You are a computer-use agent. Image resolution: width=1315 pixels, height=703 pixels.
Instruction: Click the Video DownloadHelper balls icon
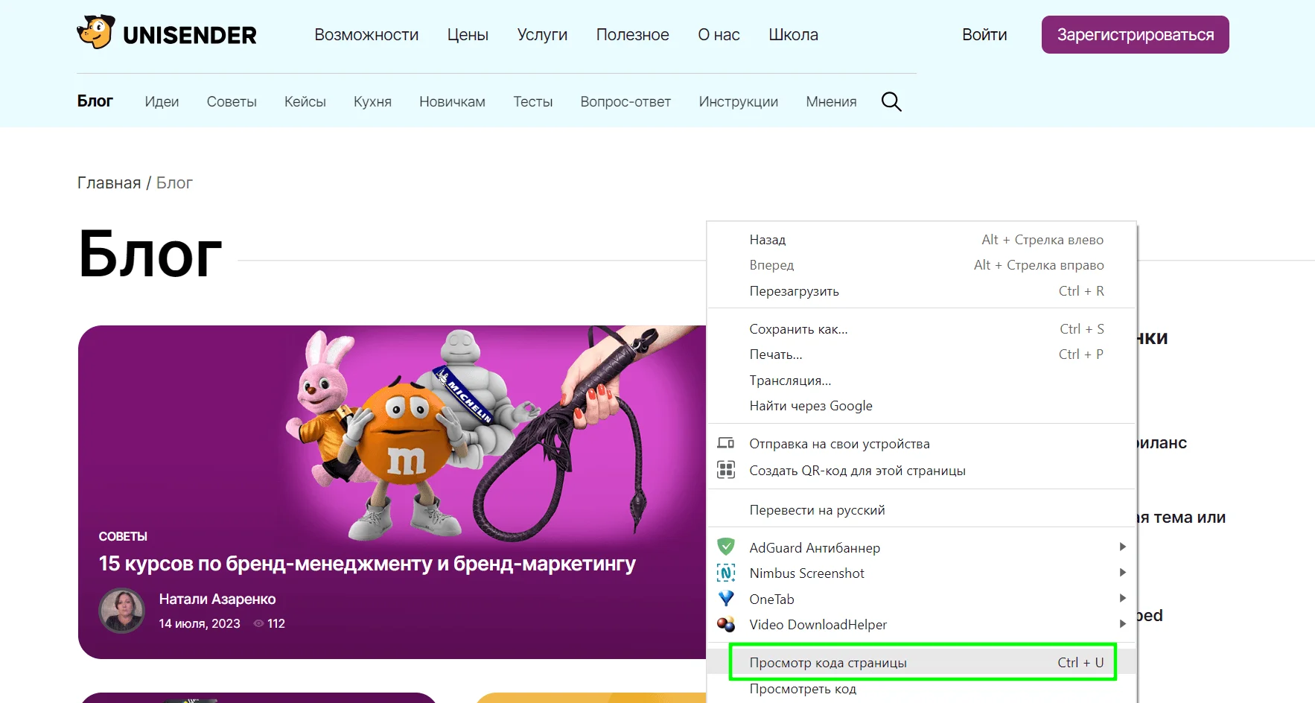pyautogui.click(x=726, y=624)
